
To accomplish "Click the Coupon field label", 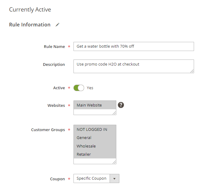I will (x=57, y=179).
